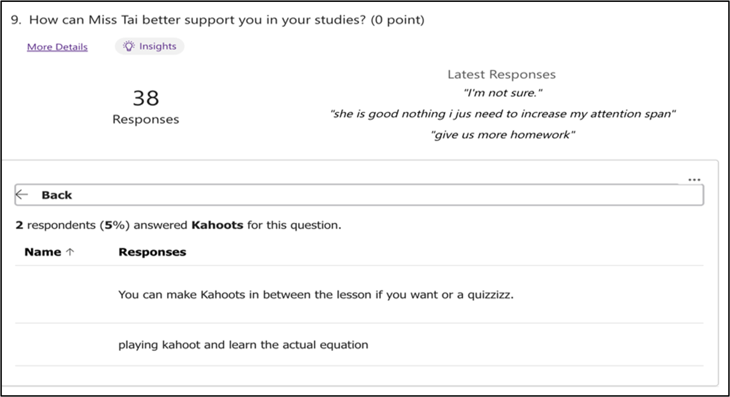
Task: Click the Responses label beneath 38
Action: coord(145,119)
